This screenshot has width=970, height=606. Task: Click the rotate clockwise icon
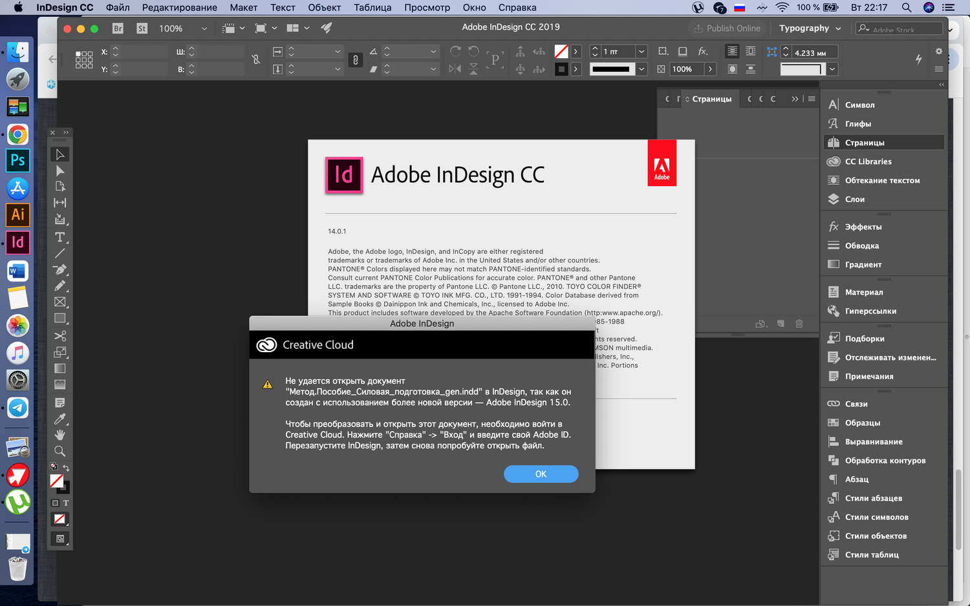455,51
